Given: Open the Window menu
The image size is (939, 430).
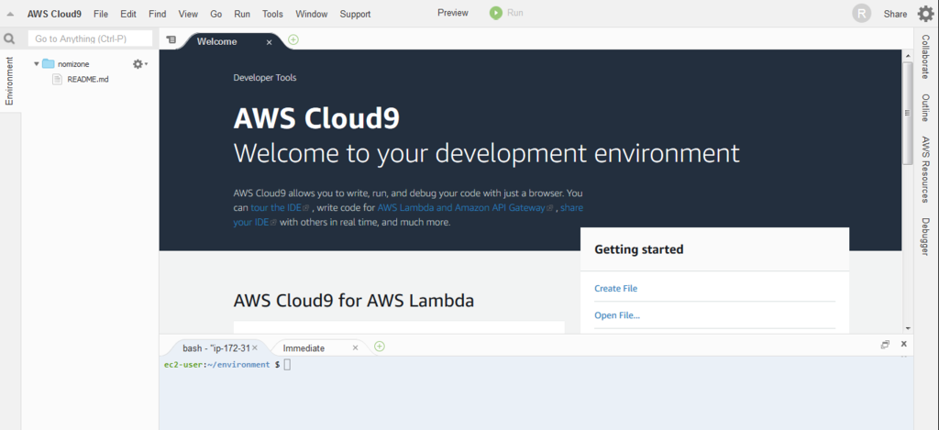Looking at the screenshot, I should coord(312,14).
